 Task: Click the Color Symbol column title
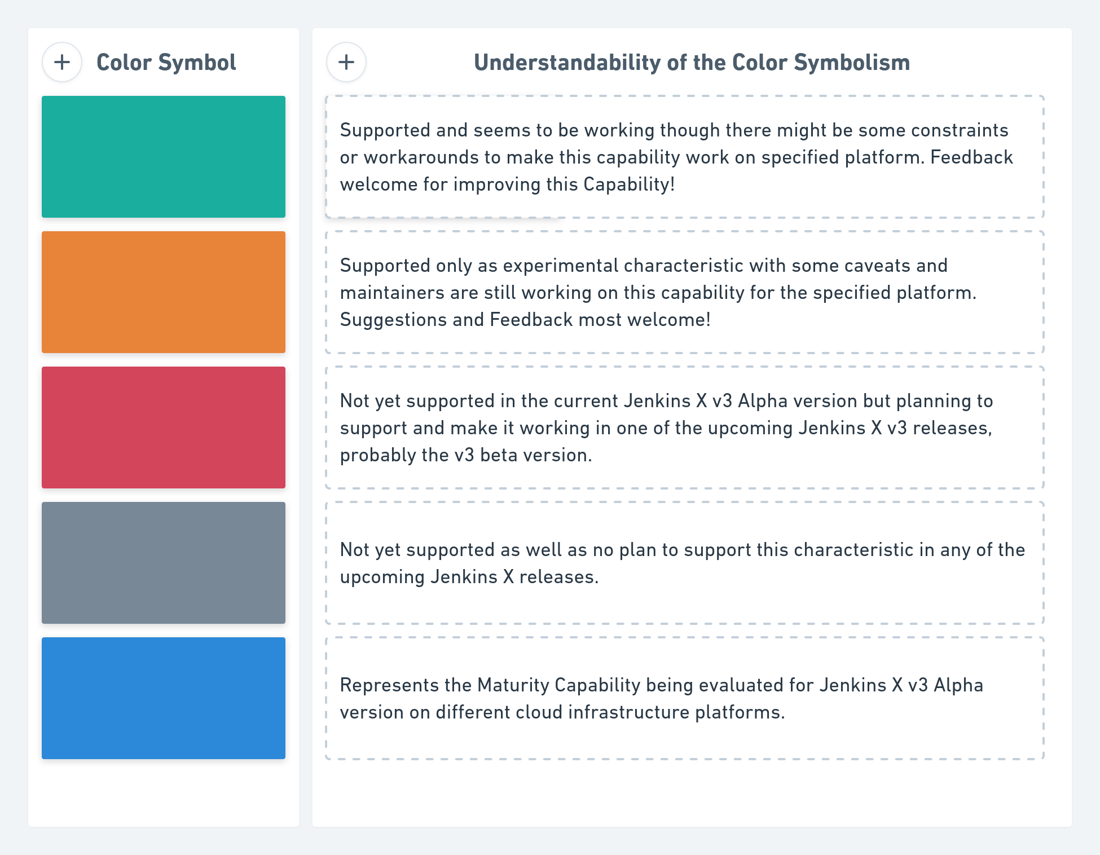pos(166,63)
